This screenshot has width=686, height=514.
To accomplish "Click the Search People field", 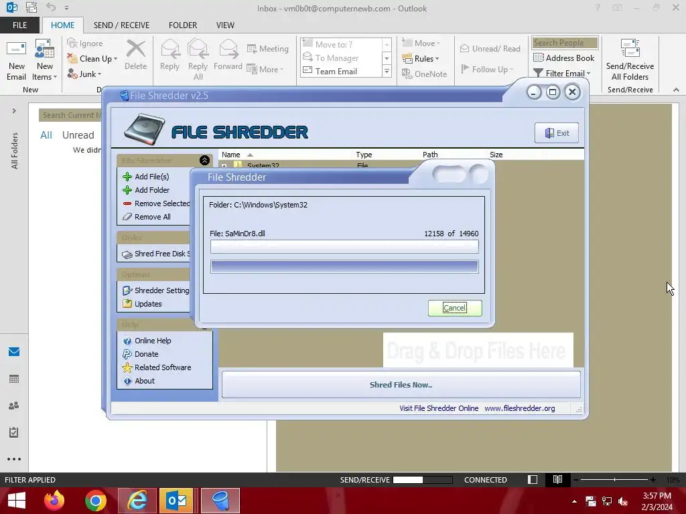I will coord(565,43).
